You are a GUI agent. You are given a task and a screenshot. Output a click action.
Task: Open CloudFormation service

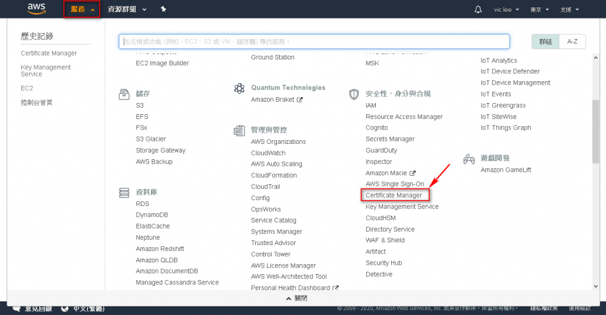273,175
